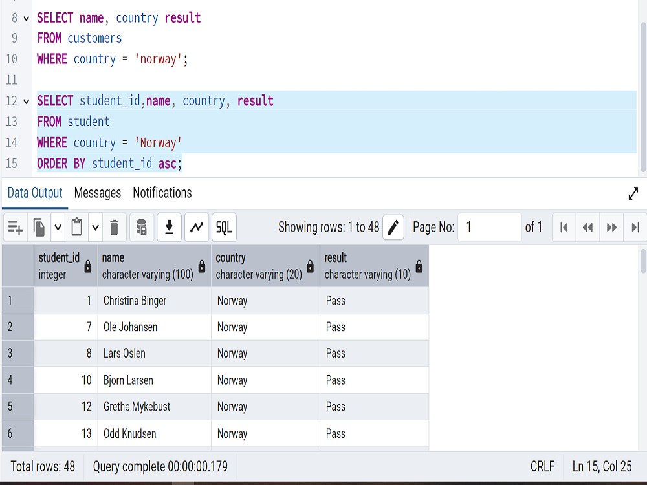The image size is (647, 485).
Task: Click the cell 'Ole Johansen'
Action: (155, 327)
